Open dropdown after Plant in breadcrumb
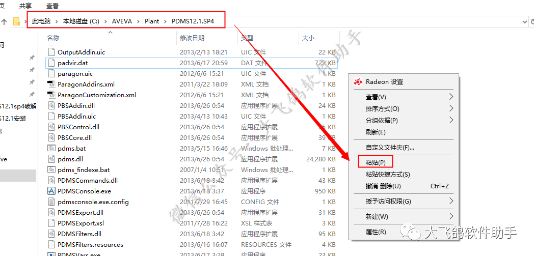 [165, 21]
